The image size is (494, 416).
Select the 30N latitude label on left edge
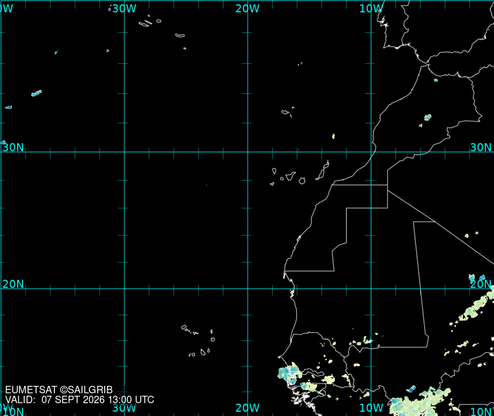tap(13, 147)
